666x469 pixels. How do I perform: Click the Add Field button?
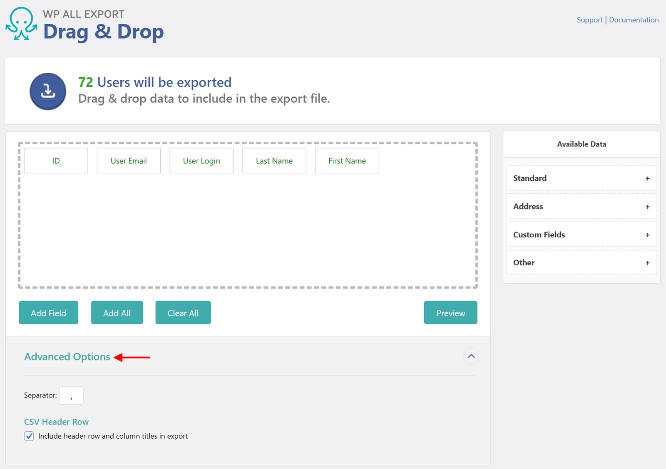point(48,313)
